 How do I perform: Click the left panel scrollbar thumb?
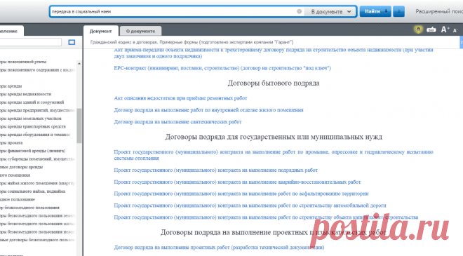tap(79, 126)
